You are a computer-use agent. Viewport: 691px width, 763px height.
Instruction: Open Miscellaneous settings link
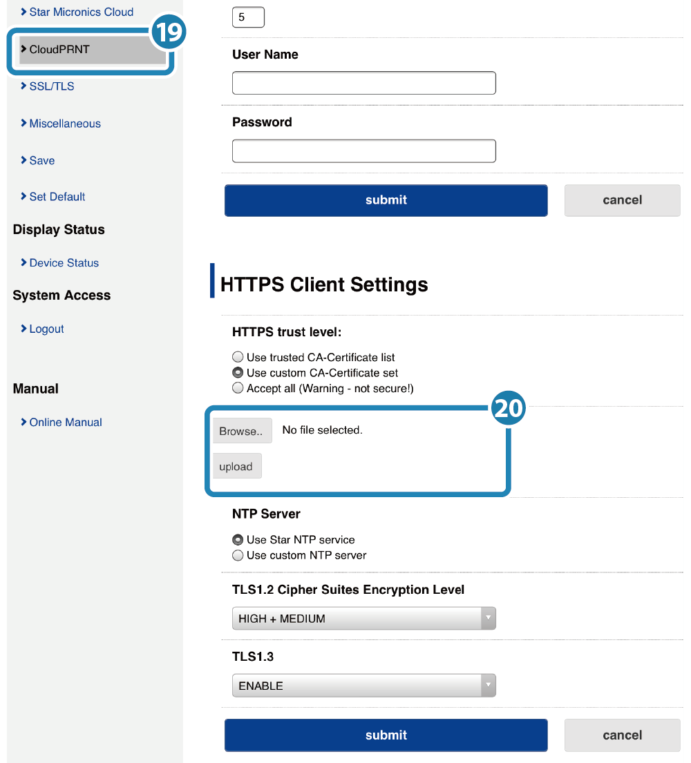pyautogui.click(x=65, y=124)
